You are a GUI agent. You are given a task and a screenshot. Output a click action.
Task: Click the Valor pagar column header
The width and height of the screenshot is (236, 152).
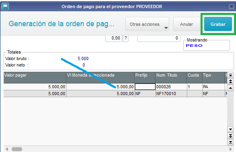point(35,77)
